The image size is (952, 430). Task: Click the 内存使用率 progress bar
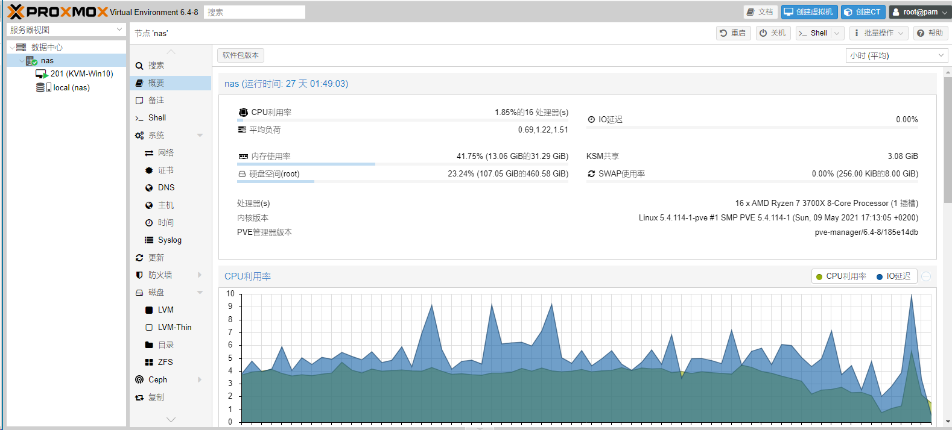tap(402, 164)
